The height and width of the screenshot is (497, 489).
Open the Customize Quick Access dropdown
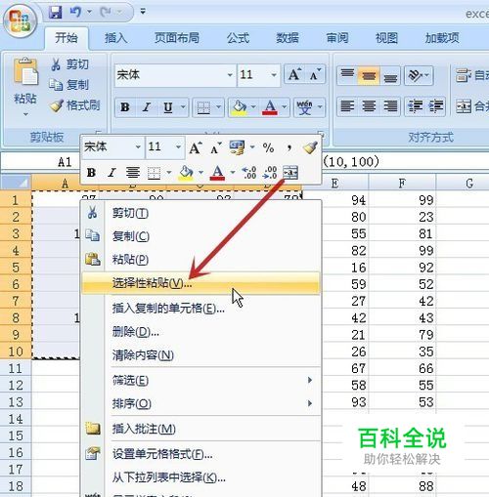click(143, 12)
